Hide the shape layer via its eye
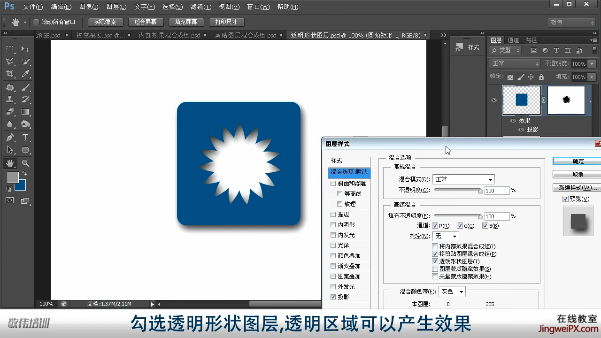Image resolution: width=601 pixels, height=338 pixels. click(x=493, y=100)
